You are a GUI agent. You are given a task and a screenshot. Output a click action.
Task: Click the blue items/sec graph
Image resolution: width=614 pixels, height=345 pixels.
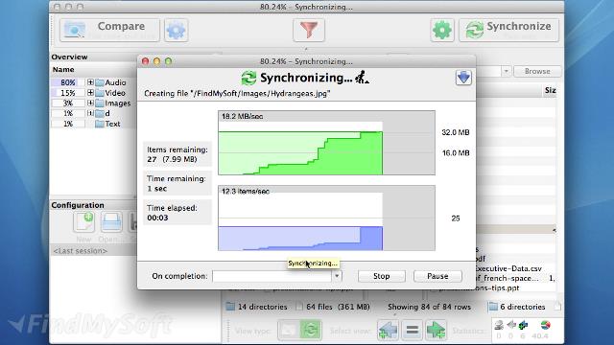[326, 218]
